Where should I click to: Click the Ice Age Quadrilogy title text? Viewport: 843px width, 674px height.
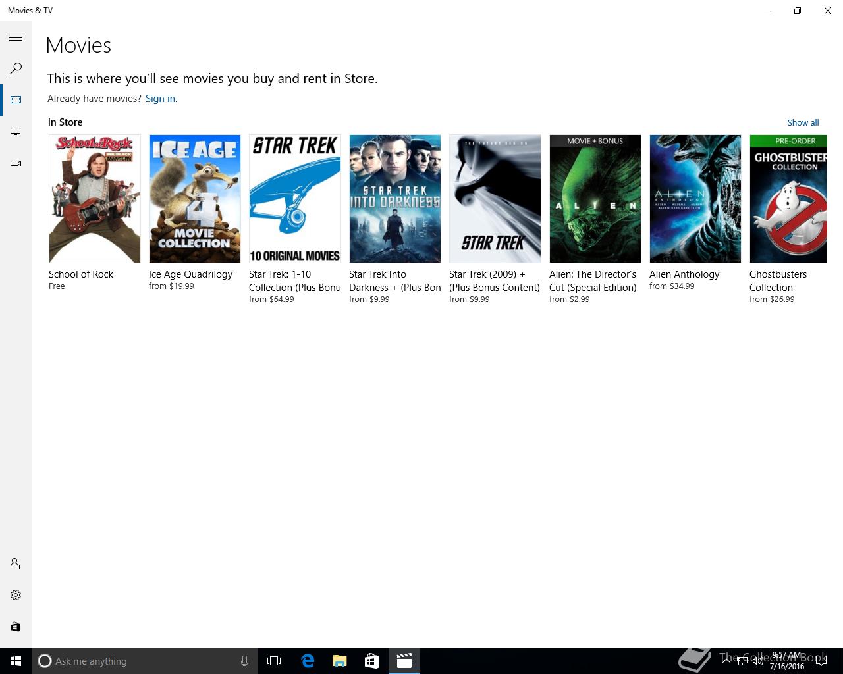(x=190, y=274)
